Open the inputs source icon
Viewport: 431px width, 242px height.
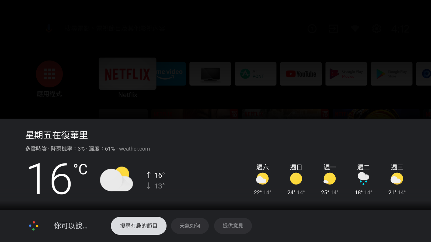333,29
